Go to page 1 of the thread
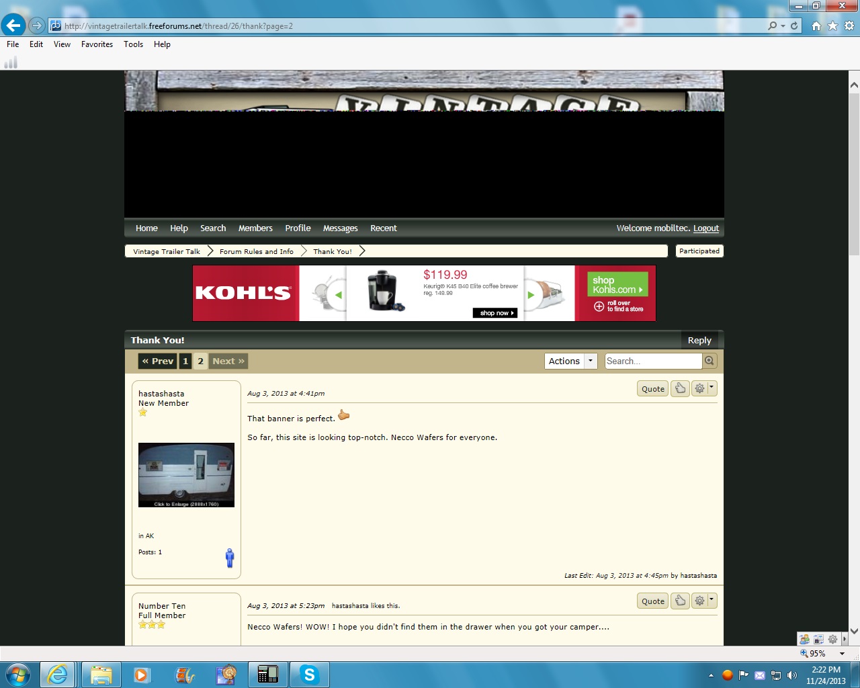 [x=185, y=361]
